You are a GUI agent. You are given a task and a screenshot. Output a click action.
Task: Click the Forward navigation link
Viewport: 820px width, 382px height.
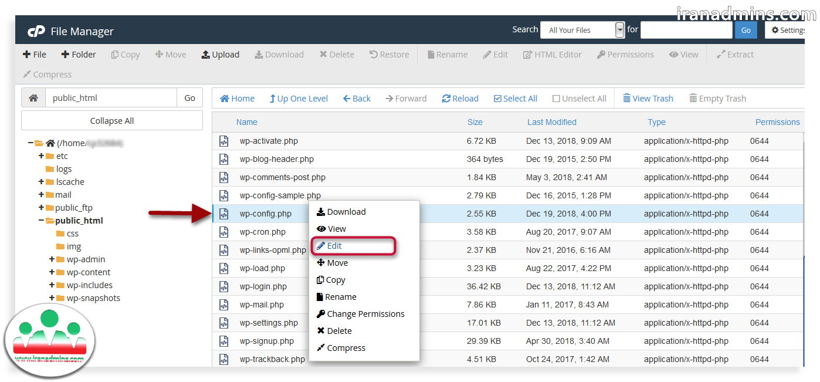[x=406, y=99]
